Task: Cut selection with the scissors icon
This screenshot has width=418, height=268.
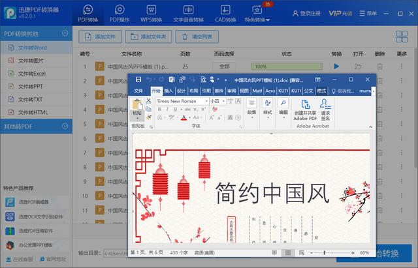Action: [x=148, y=100]
